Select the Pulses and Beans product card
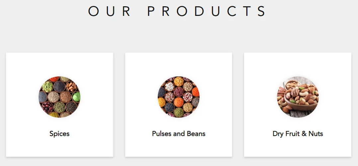Viewport: 358px width, 166px height. tap(179, 145)
